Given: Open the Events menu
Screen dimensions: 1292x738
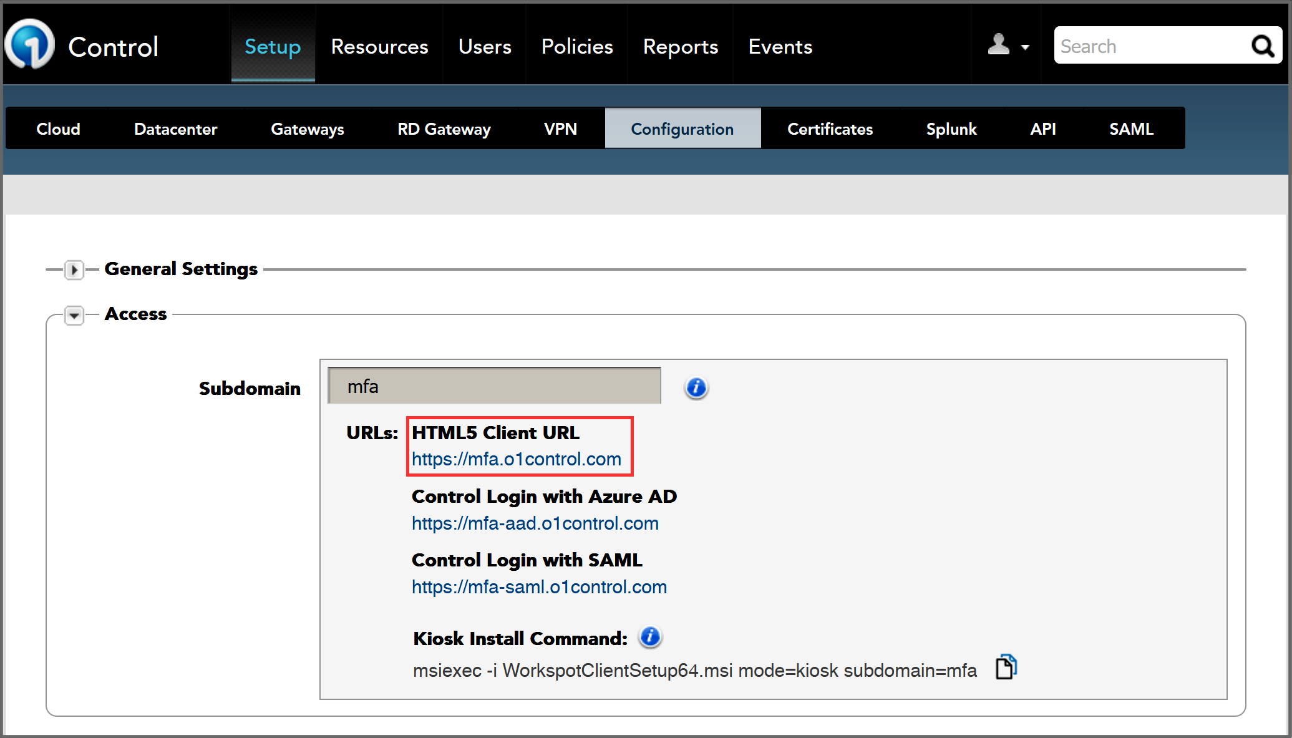Looking at the screenshot, I should pyautogui.click(x=780, y=47).
